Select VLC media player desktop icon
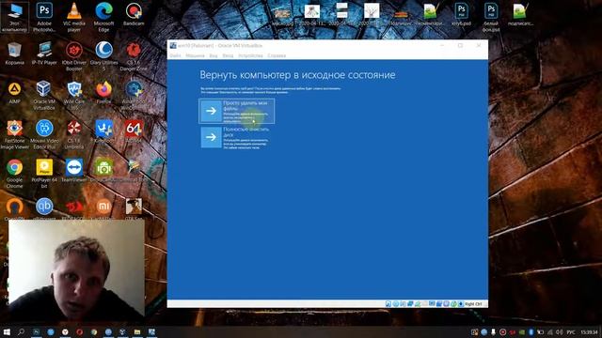 click(74, 17)
